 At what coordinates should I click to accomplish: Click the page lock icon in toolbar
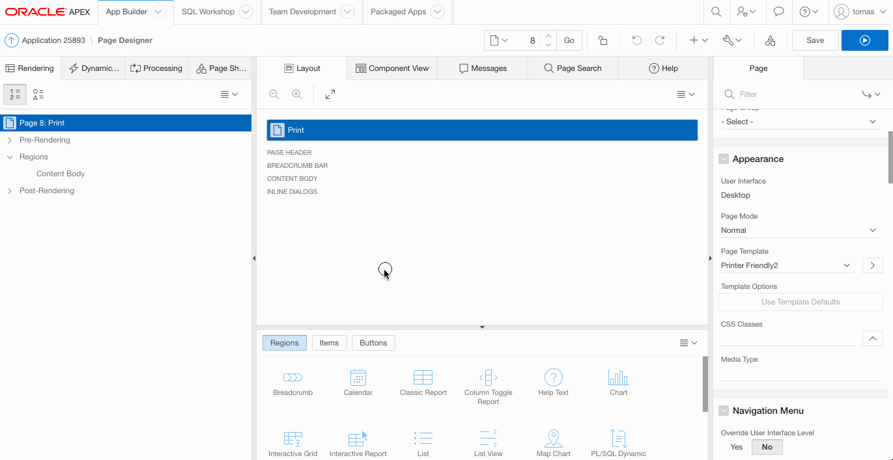[602, 40]
